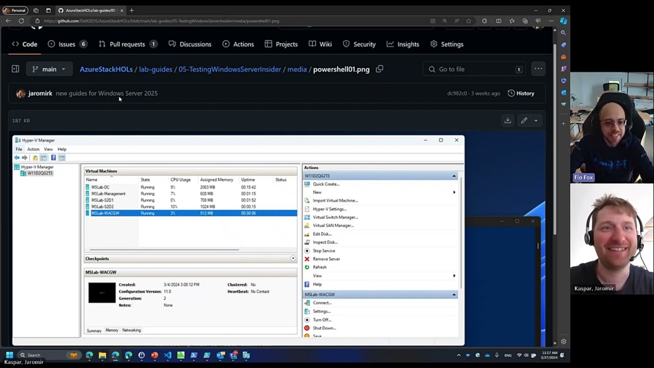Viewport: 654px width, 368px height.
Task: Open a new browser tab
Action: coord(131,10)
